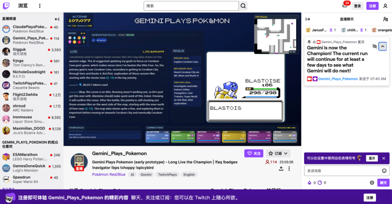
Task: Select the TwitchPlays tag
Action: point(167,175)
